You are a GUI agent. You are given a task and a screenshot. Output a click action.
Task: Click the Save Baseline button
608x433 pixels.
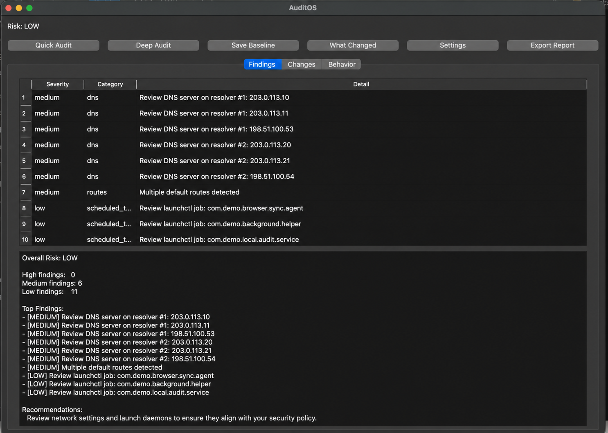[x=253, y=45]
